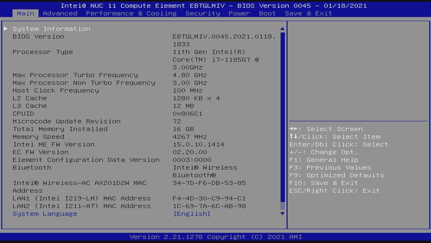This screenshot has width=431, height=243.
Task: Click the 4267 MHz value
Action: pos(189,137)
